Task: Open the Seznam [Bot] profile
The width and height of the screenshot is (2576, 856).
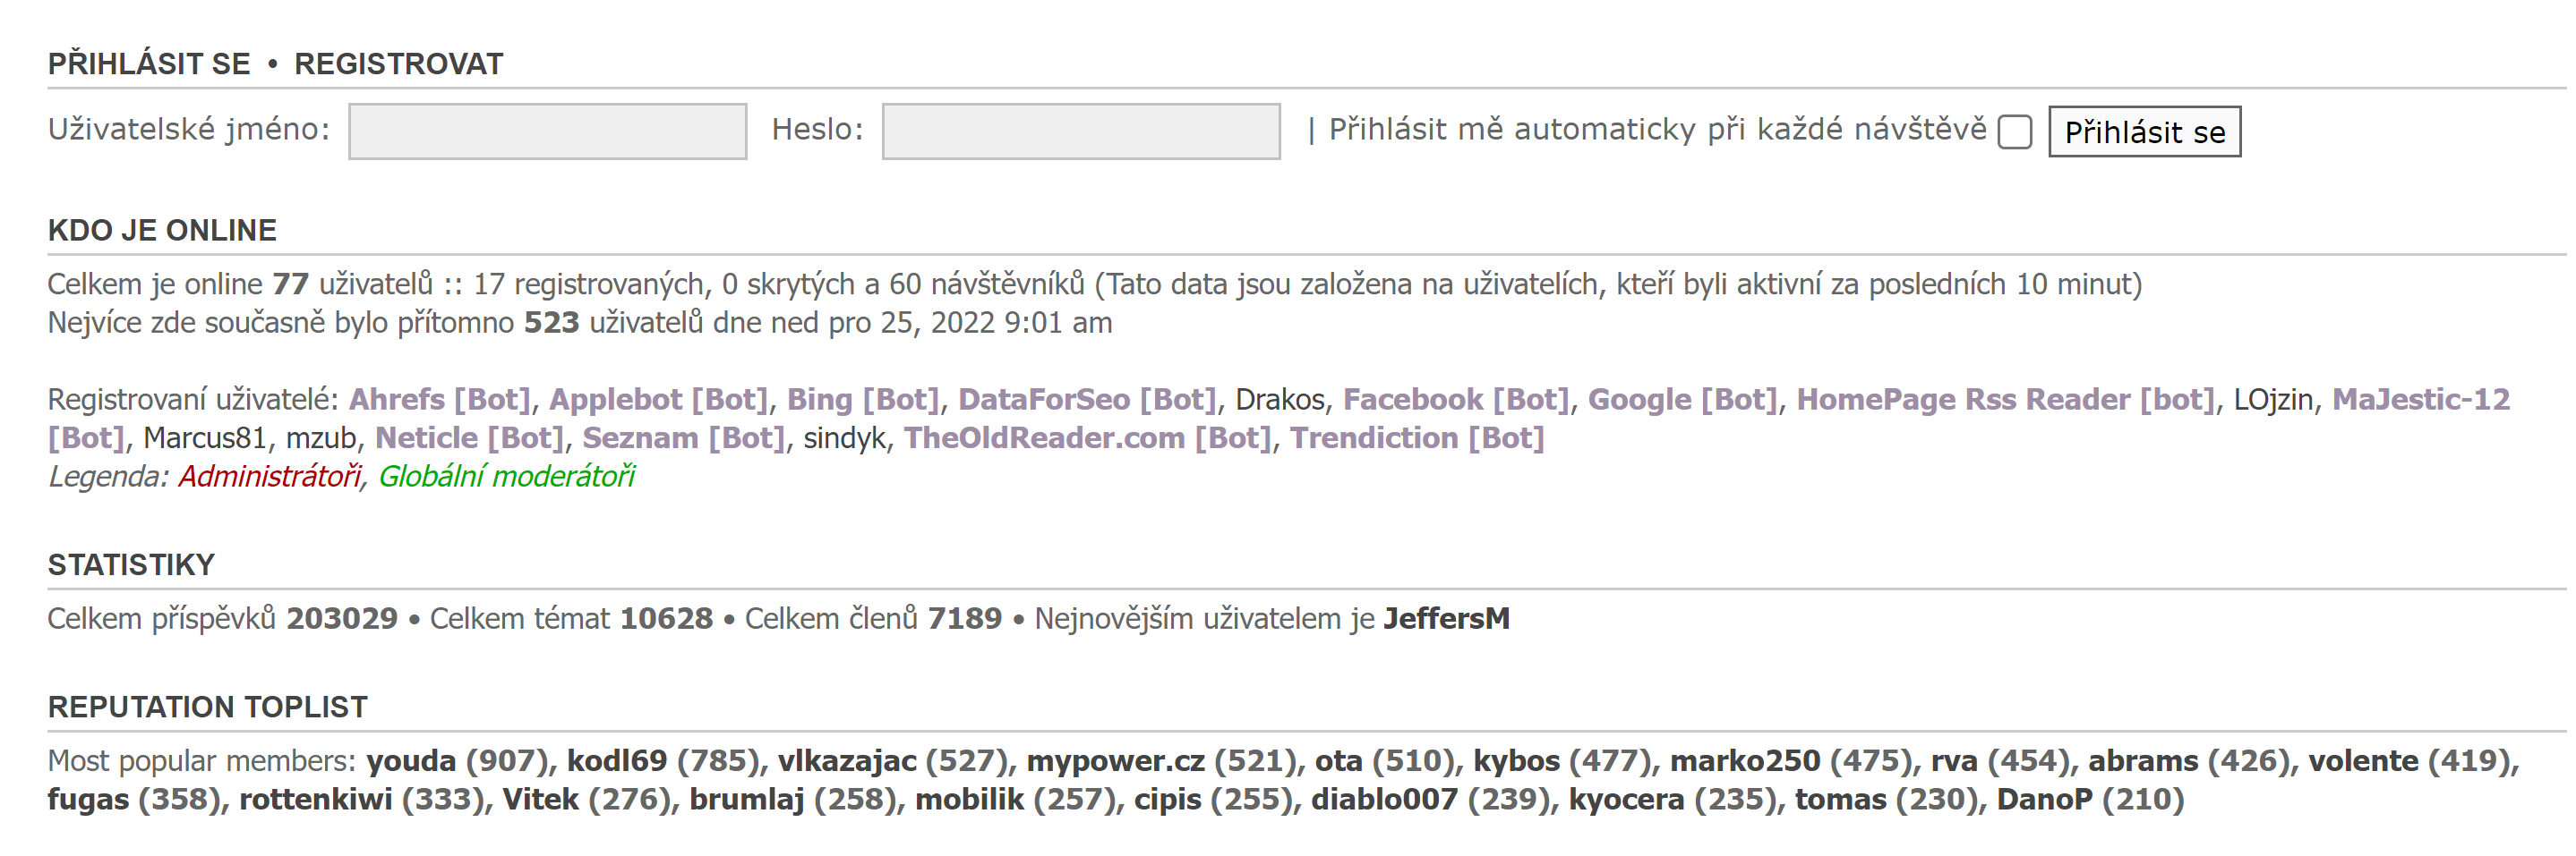Action: [x=684, y=438]
